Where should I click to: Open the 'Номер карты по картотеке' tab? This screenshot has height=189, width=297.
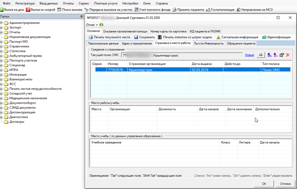168,31
